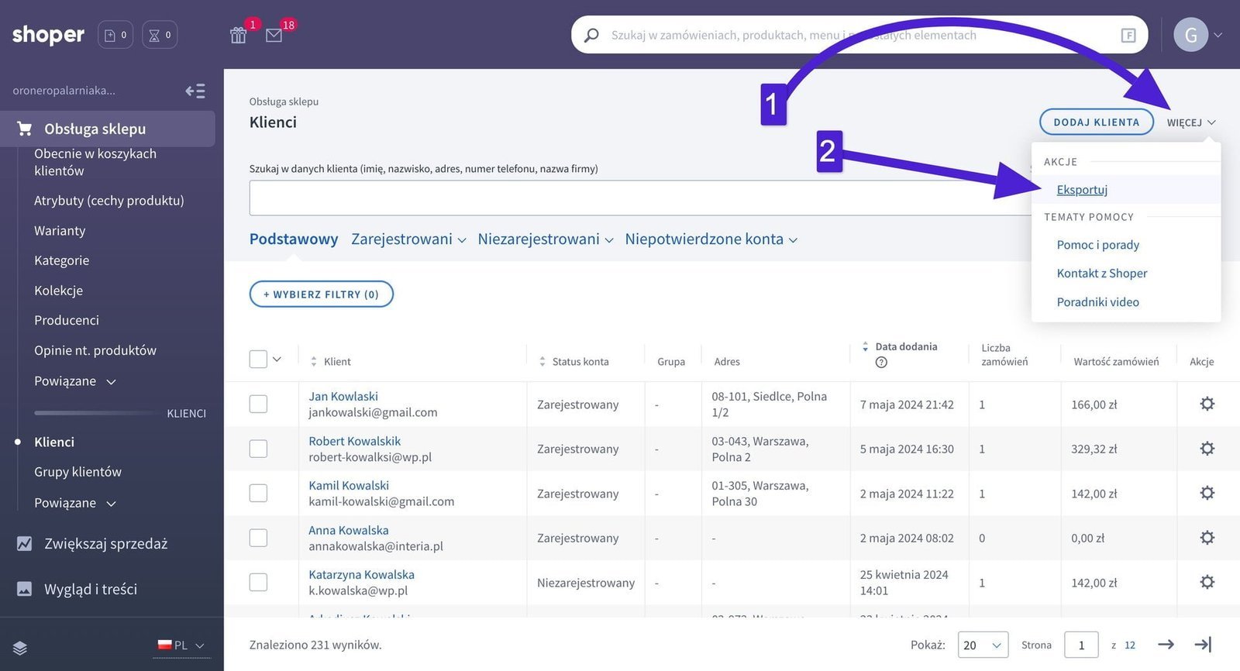
Task: Expand the Zarejestrowani filter dropdown
Action: click(408, 239)
